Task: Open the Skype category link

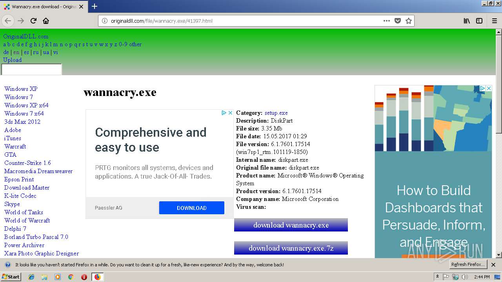Action: 12,204
